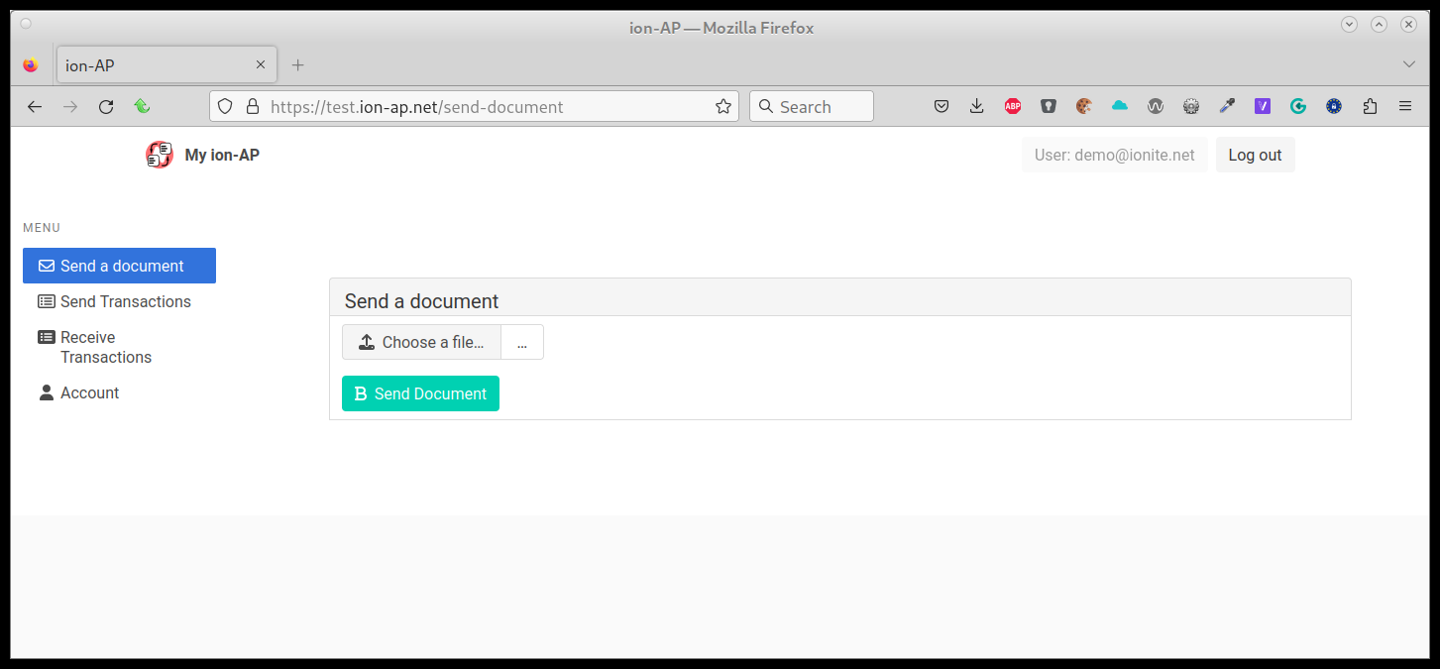
Task: Click the cookie extension icon
Action: point(1084,106)
